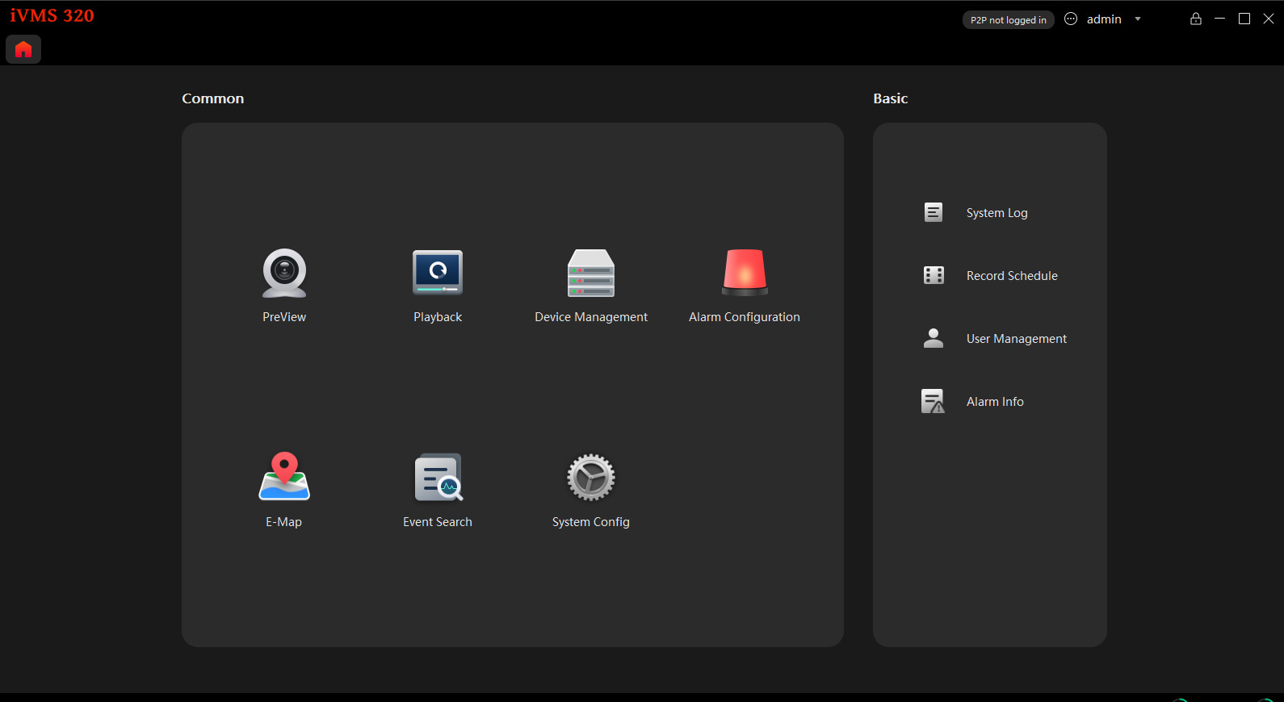The height and width of the screenshot is (702, 1284).
Task: Open the E-Map icon
Action: (x=284, y=477)
